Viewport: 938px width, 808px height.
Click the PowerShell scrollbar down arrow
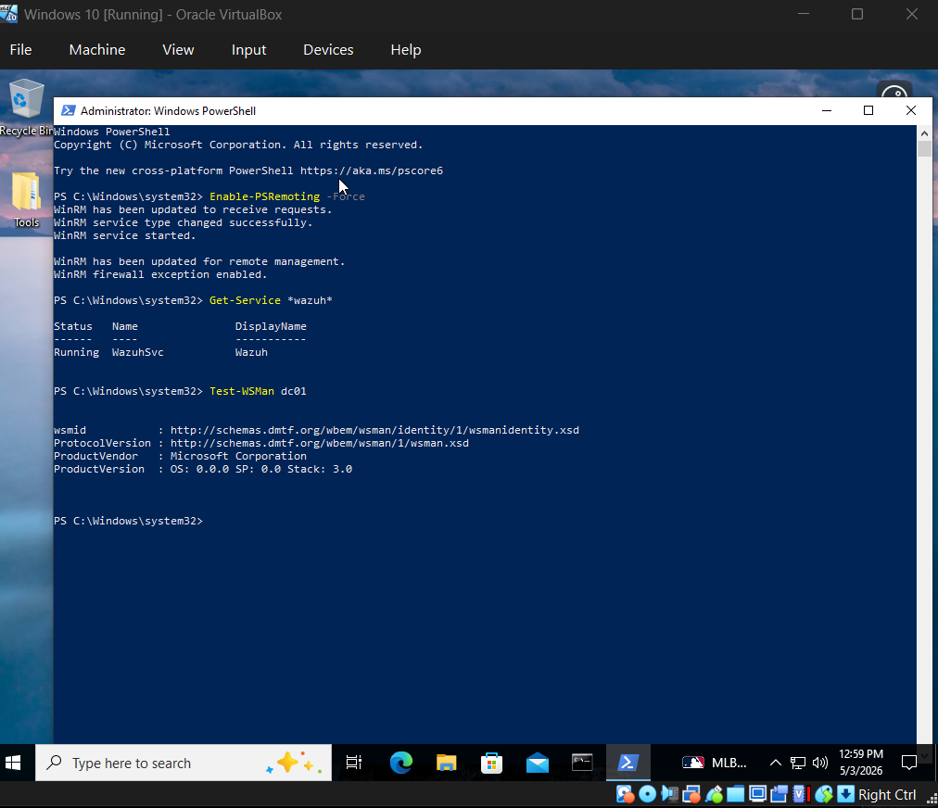pos(924,754)
